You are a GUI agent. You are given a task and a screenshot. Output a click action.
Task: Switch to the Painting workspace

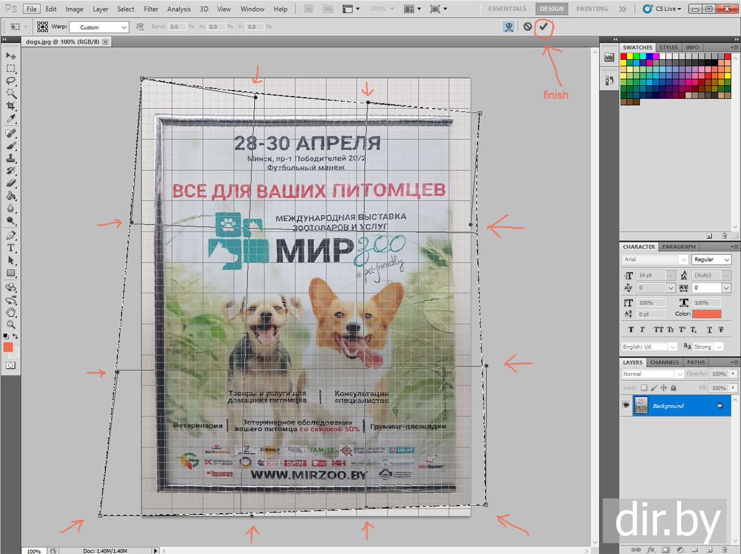coord(592,9)
